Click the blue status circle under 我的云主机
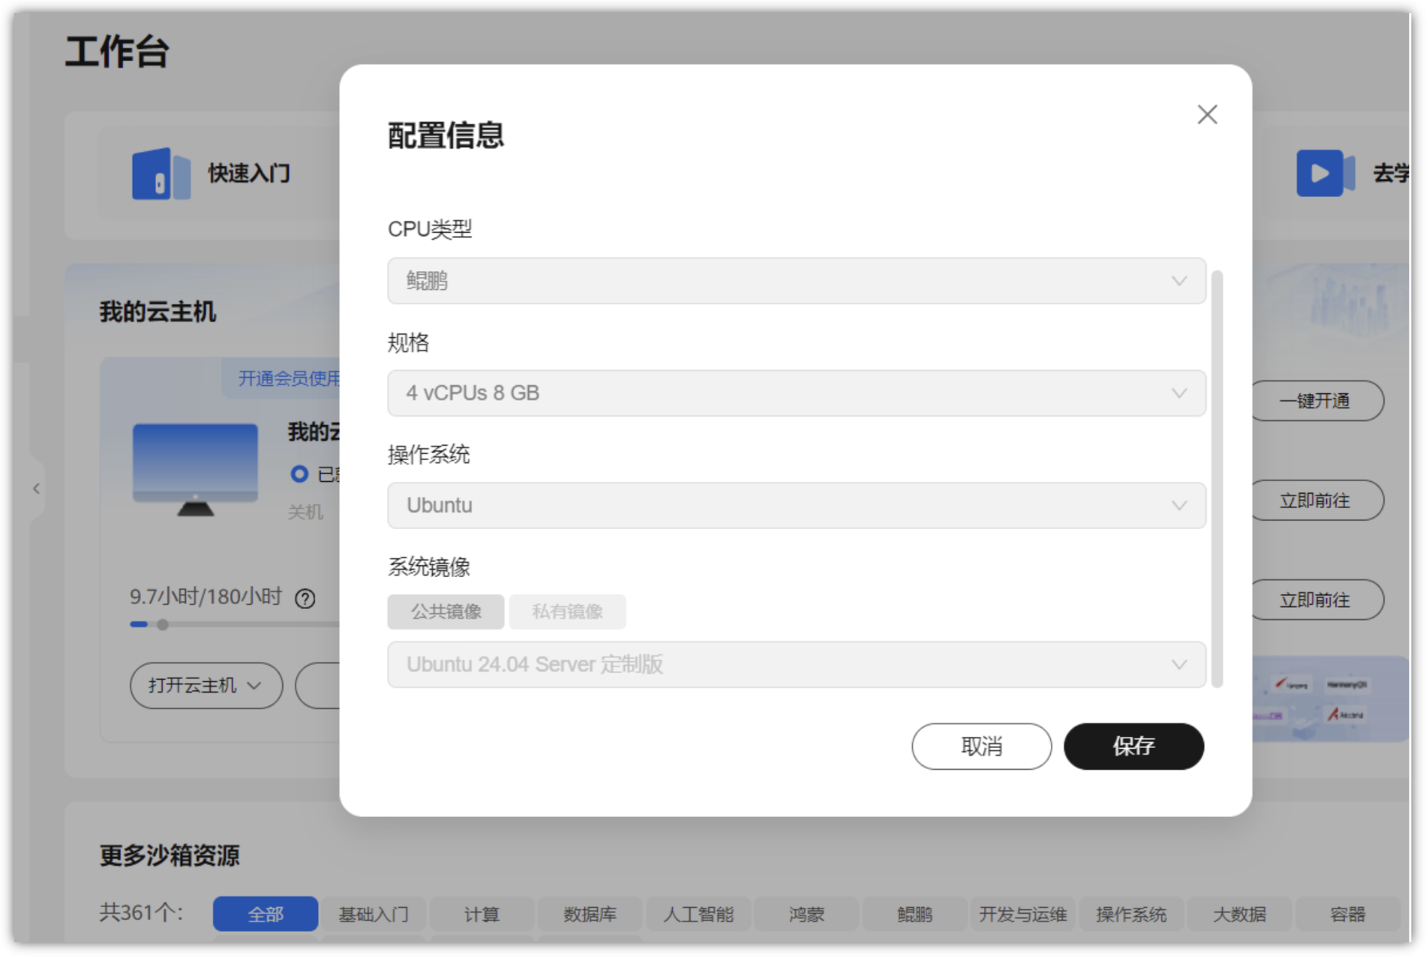 coord(299,474)
